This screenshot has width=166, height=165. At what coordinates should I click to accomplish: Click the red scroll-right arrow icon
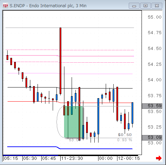[x=159, y=158]
